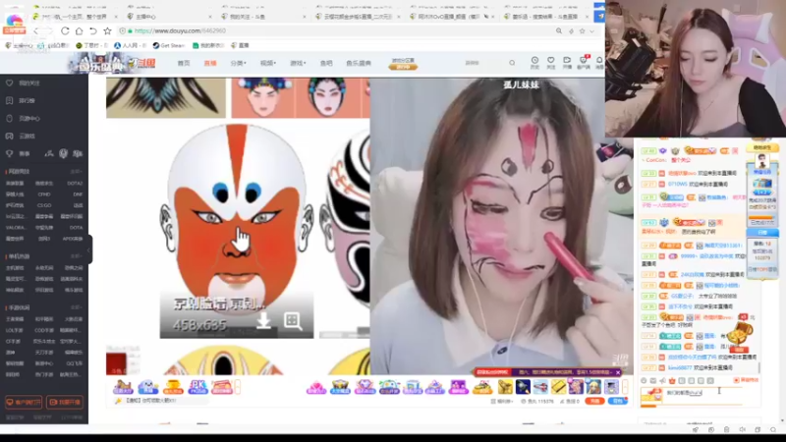
Task: Open the Get Steam bookmark
Action: [169, 45]
